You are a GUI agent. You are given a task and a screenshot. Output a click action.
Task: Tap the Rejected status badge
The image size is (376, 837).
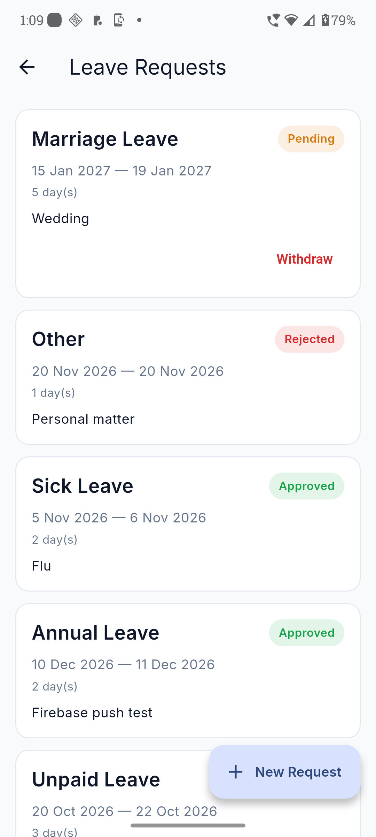pyautogui.click(x=310, y=339)
